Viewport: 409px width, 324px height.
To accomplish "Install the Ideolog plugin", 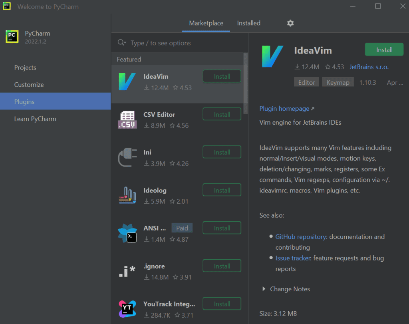I will tap(222, 190).
